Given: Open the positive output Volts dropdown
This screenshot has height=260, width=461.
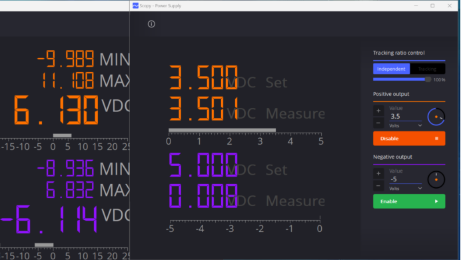Looking at the screenshot, I should click(x=406, y=125).
